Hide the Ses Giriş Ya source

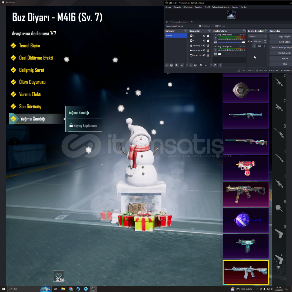click(204, 45)
